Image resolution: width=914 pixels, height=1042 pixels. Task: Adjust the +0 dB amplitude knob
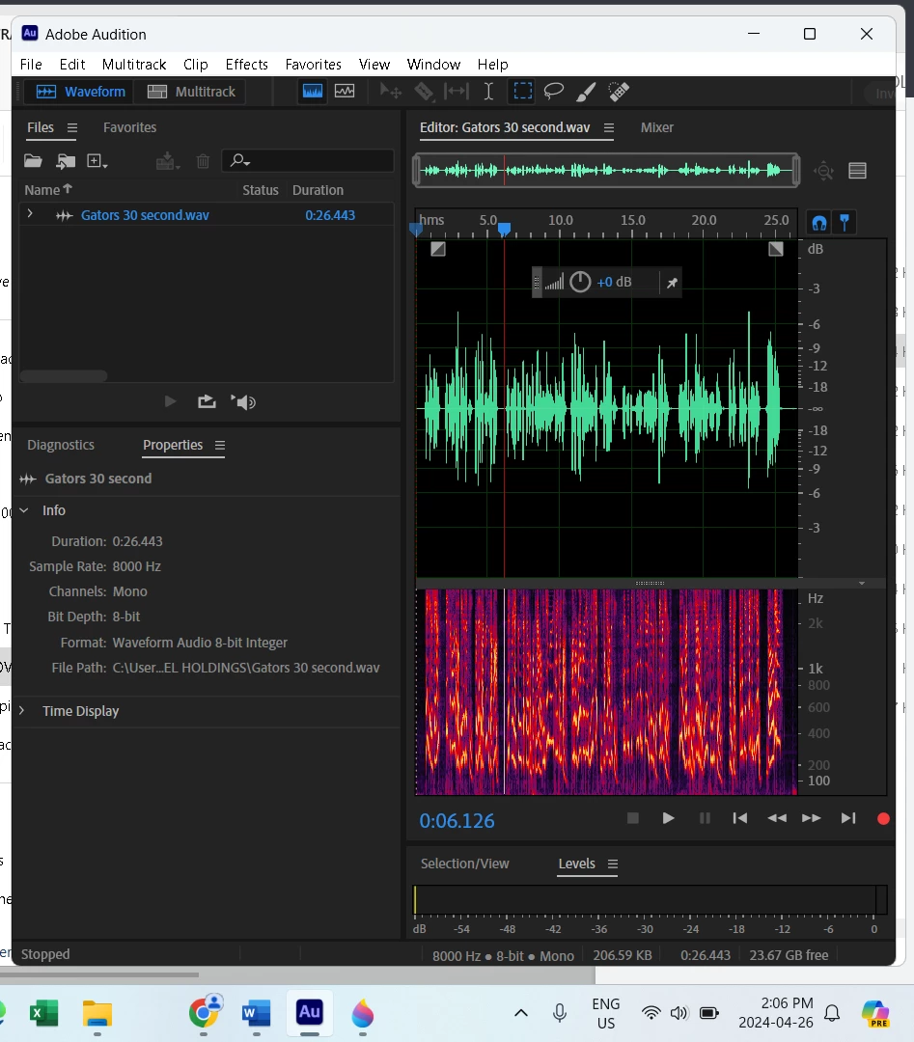pyautogui.click(x=580, y=282)
